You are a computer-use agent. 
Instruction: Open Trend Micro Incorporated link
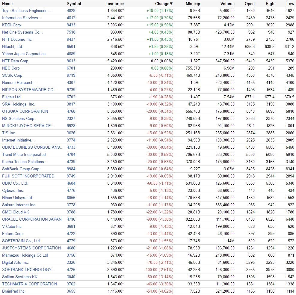(24, 154)
